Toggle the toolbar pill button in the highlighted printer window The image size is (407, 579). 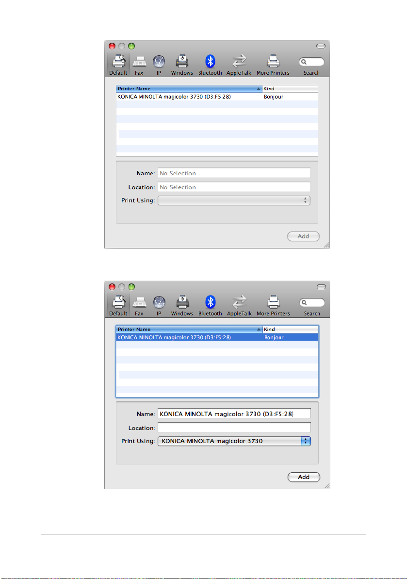(320, 287)
